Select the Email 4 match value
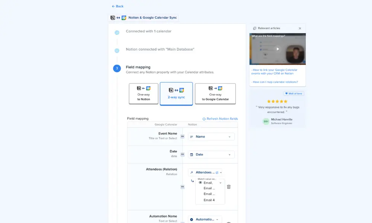This screenshot has width=372, height=223. 209,200
